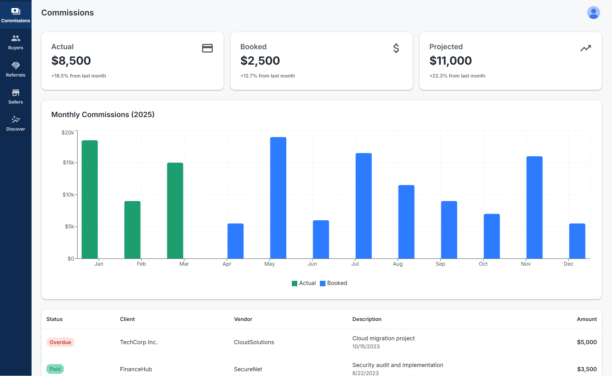Viewport: 612px width, 376px height.
Task: Click the Overdue status badge
Action: pyautogui.click(x=60, y=342)
